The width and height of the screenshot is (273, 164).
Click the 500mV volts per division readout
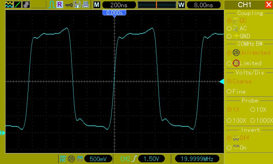coord(98,159)
